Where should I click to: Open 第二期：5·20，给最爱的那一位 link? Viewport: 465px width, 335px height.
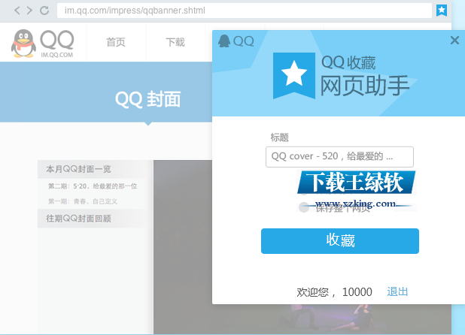click(93, 186)
